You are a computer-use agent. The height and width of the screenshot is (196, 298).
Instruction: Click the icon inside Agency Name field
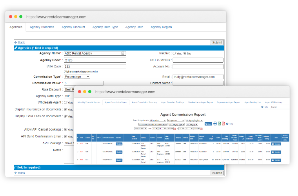(123, 53)
